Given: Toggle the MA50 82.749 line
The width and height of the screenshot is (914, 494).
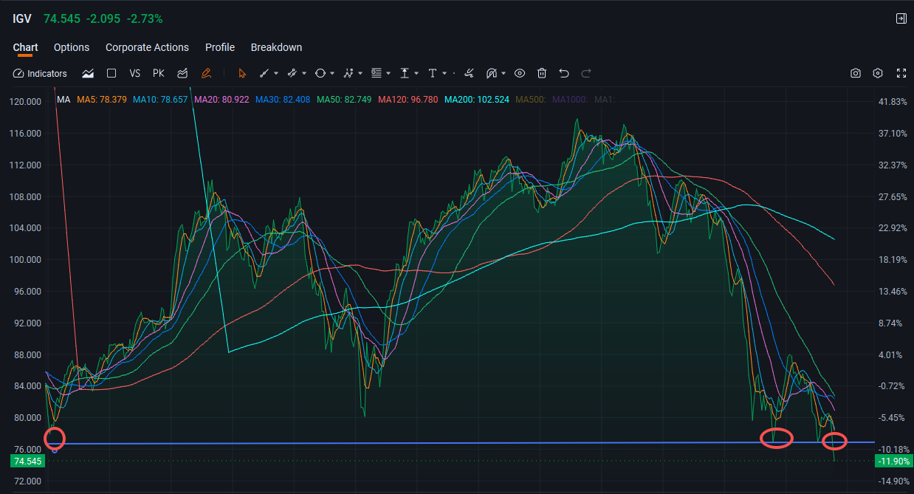Looking at the screenshot, I should click(x=344, y=99).
